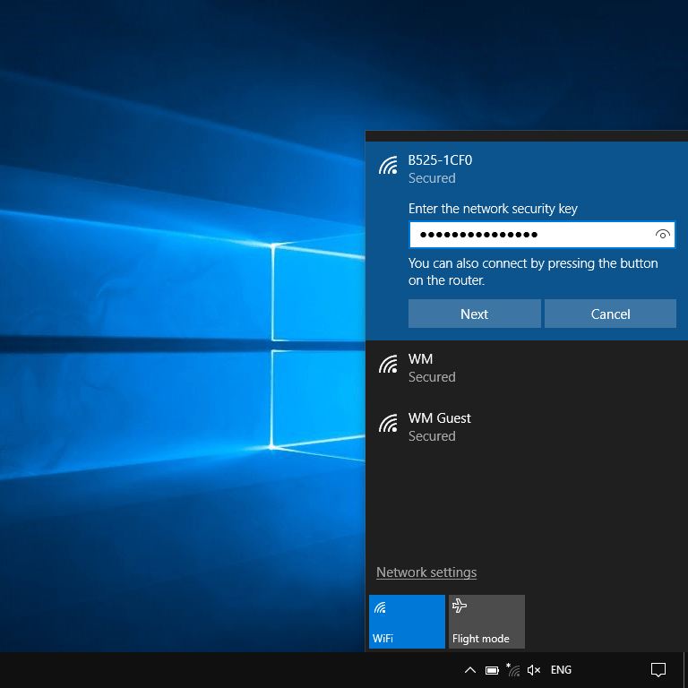Show hidden tray icons chevron

point(470,670)
